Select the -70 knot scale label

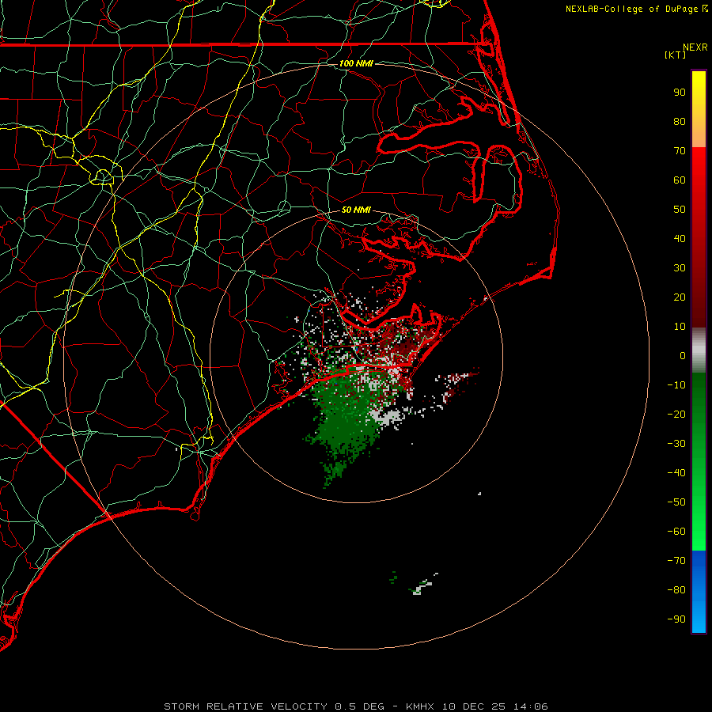676,561
